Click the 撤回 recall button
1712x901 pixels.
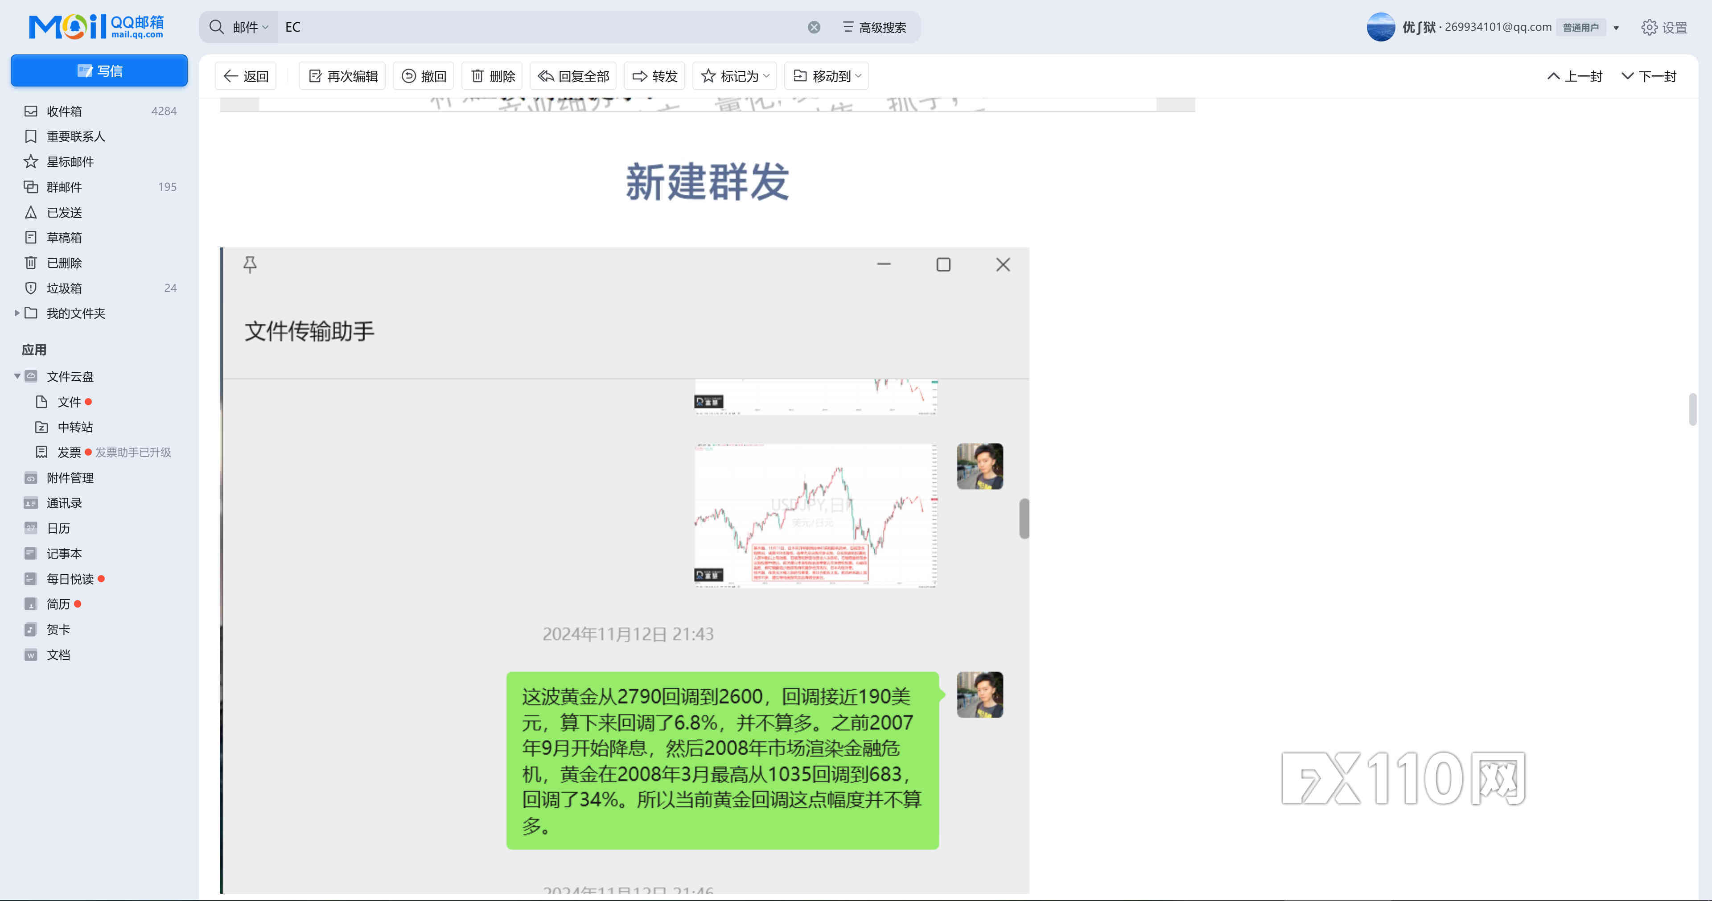coord(424,76)
